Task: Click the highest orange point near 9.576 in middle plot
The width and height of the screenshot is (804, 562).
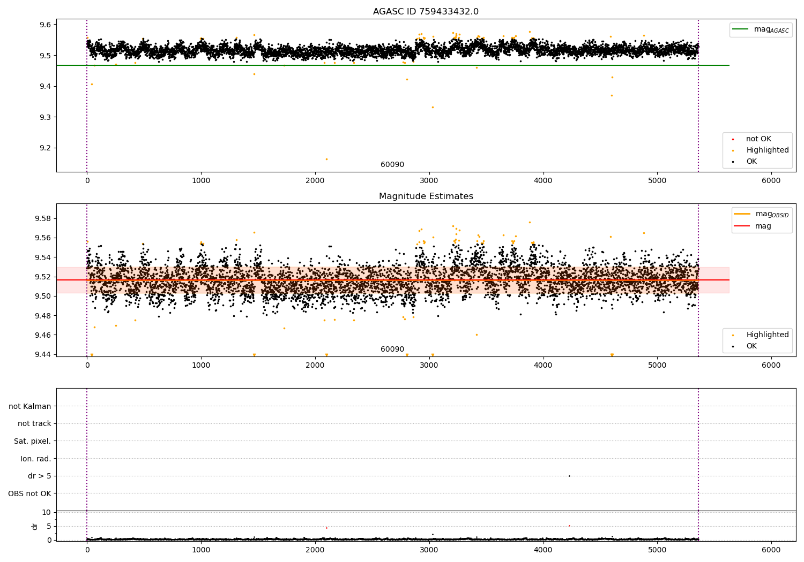Action: tap(530, 222)
